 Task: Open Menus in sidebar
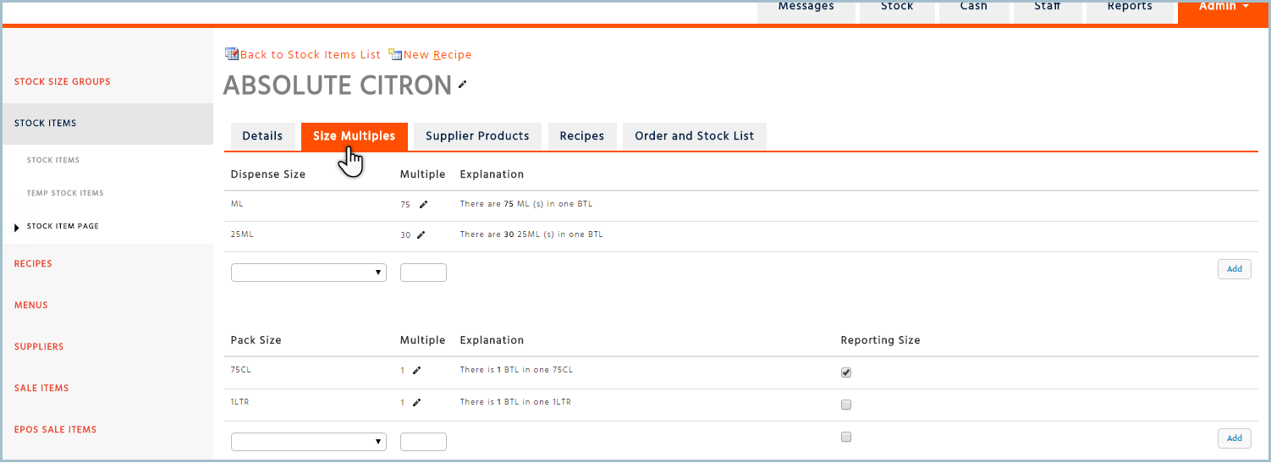30,306
